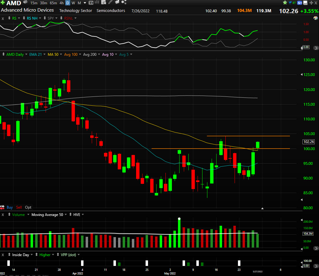The width and height of the screenshot is (319, 276).
Task: Click the Buy button
Action: (x=9, y=207)
